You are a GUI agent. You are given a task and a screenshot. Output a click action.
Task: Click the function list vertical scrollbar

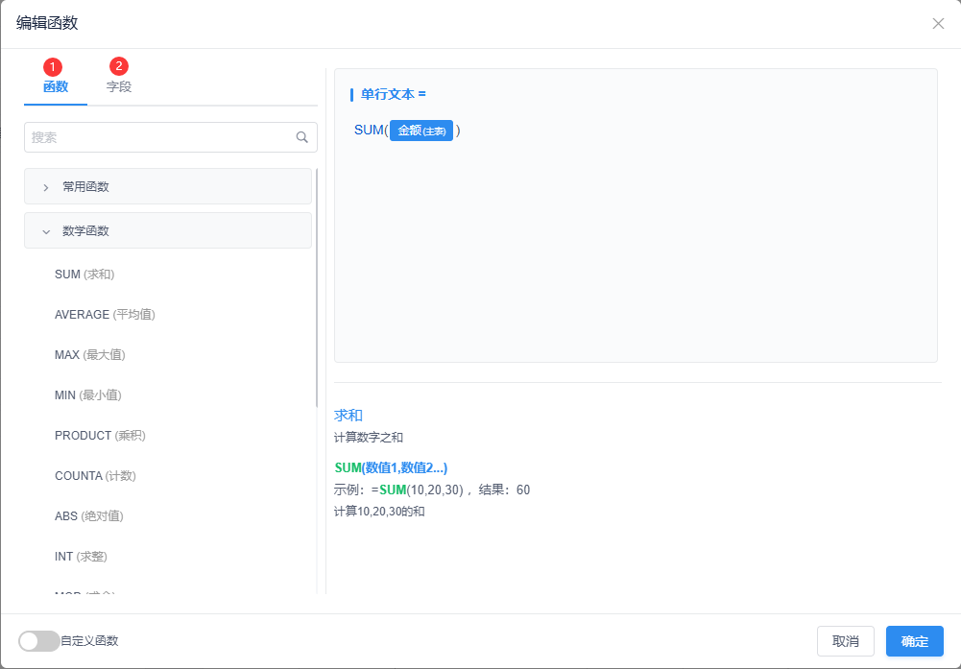(317, 288)
